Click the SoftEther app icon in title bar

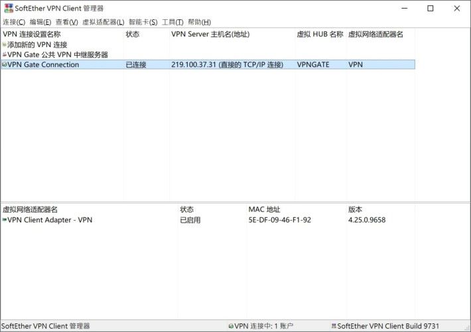(x=9, y=8)
